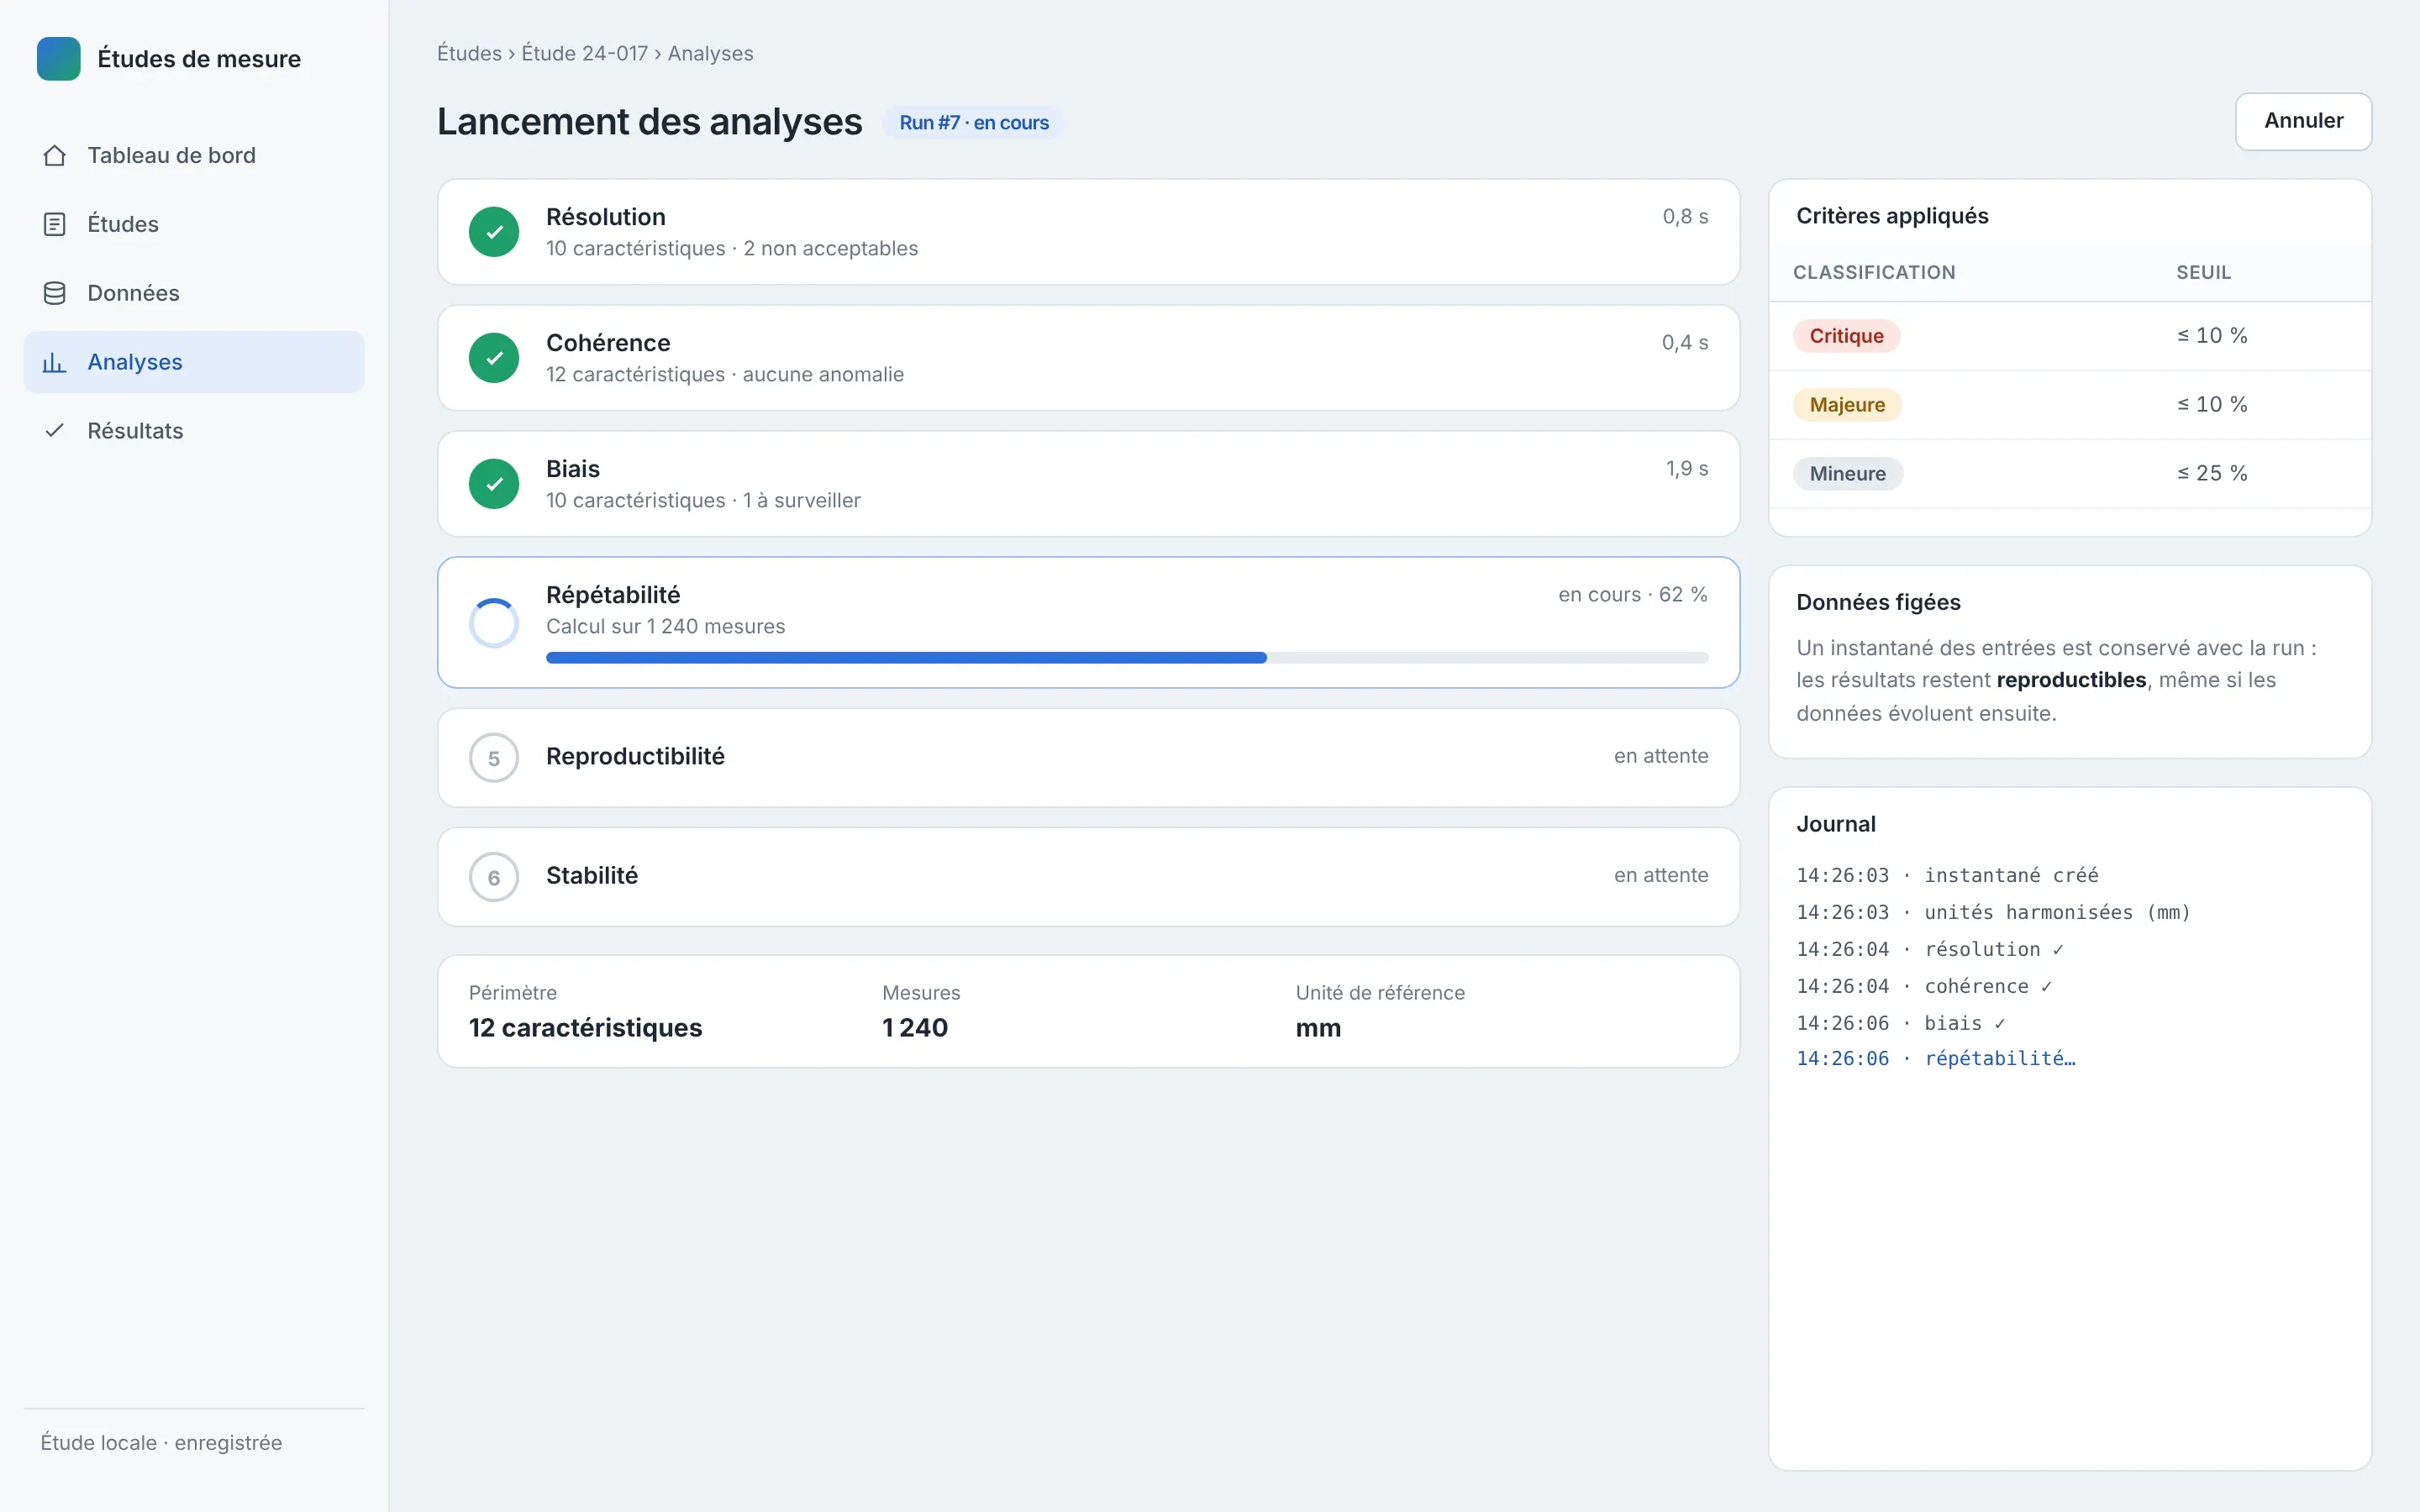The image size is (2420, 1512).
Task: Click the Run #7 en cours badge
Action: [974, 122]
